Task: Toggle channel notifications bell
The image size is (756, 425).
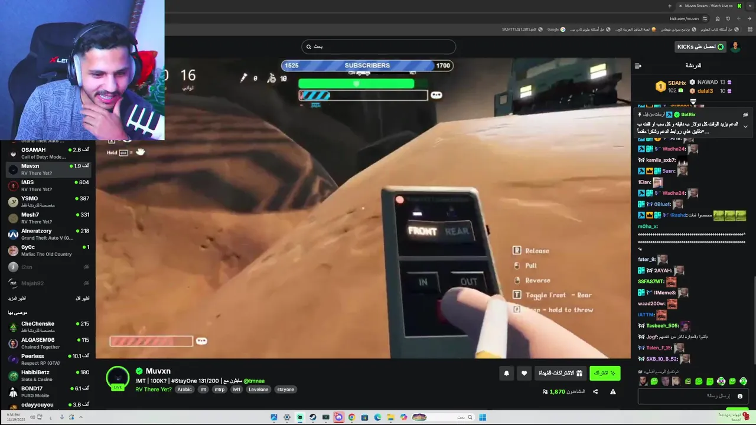Action: (x=506, y=373)
